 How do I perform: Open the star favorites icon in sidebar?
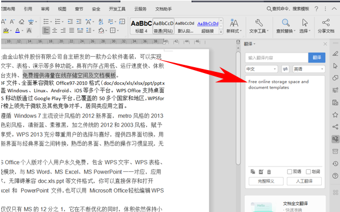(335, 114)
